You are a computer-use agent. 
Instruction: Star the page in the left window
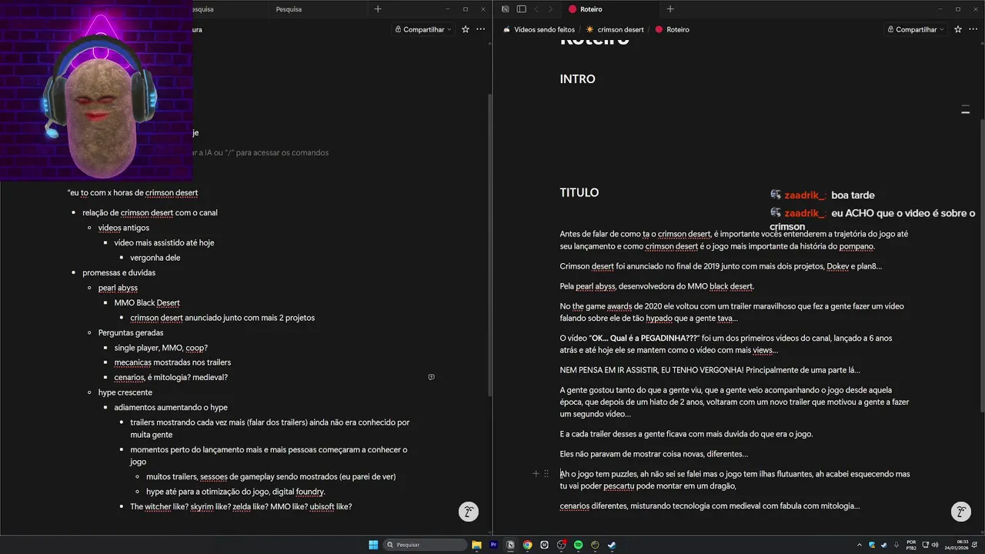coord(465,29)
